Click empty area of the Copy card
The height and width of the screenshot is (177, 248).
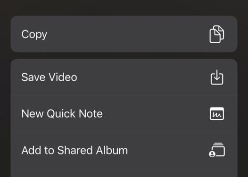126,34
